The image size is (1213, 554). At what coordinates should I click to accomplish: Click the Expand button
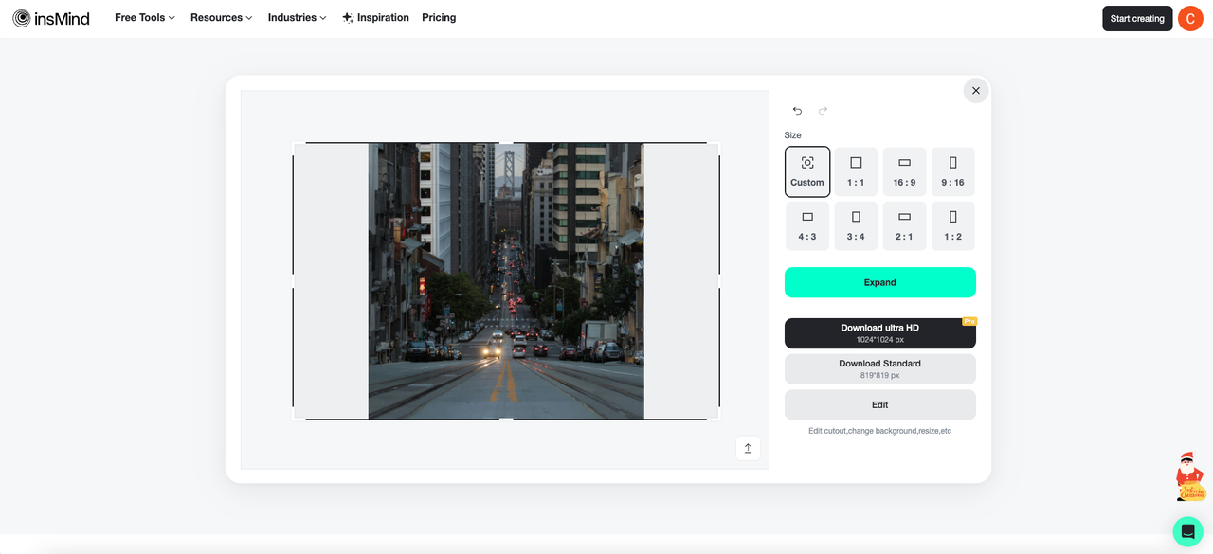click(x=879, y=282)
